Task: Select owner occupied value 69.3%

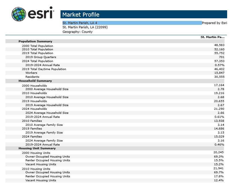Action: [x=219, y=157]
